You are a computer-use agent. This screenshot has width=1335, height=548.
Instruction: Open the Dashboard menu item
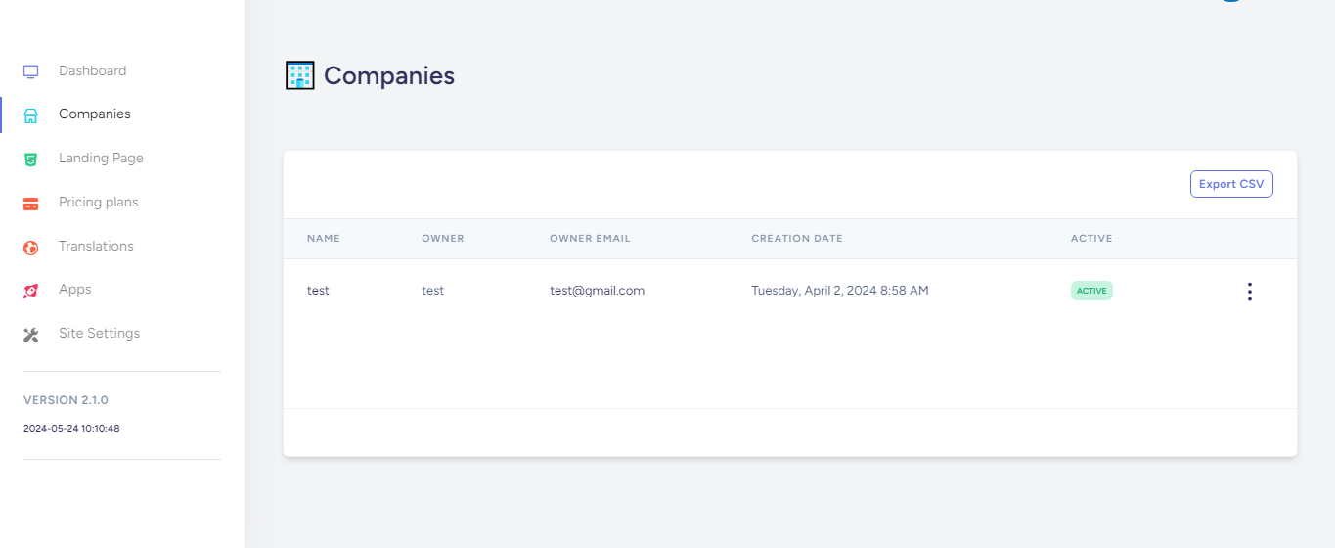pyautogui.click(x=92, y=70)
